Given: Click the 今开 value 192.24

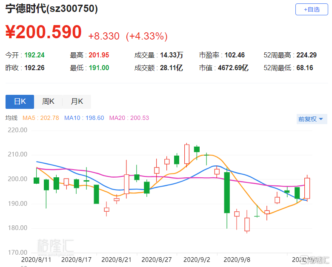Looking at the screenshot, I should 34,55.
